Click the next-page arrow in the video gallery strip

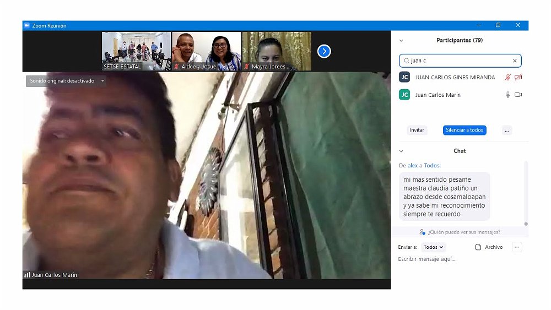click(324, 51)
